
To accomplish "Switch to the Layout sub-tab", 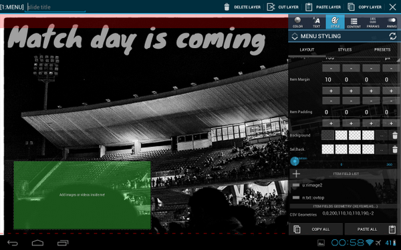I will tap(307, 49).
